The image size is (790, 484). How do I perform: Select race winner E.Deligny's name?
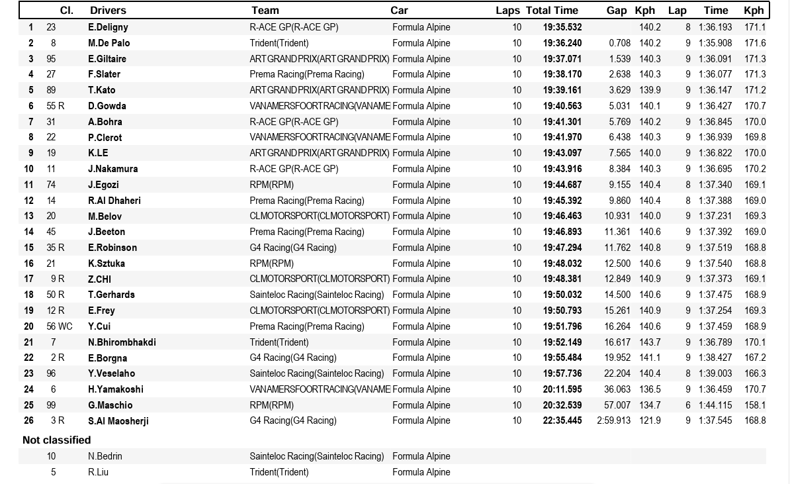[108, 27]
